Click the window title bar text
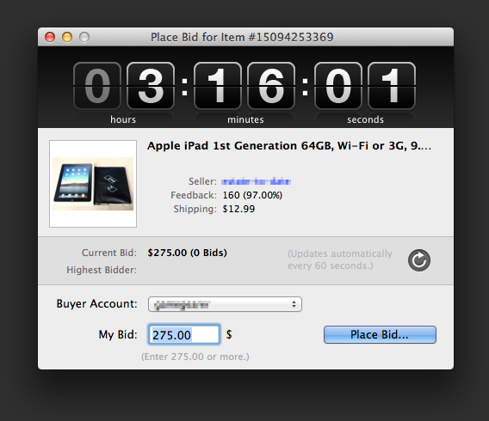 [x=242, y=37]
